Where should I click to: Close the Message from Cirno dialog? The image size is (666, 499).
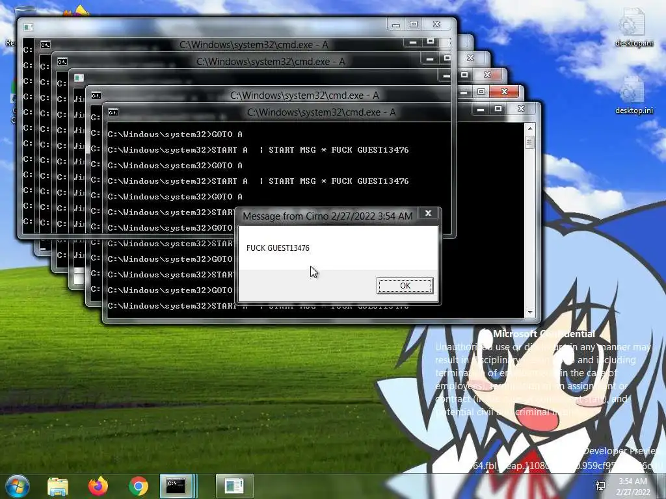click(x=428, y=213)
